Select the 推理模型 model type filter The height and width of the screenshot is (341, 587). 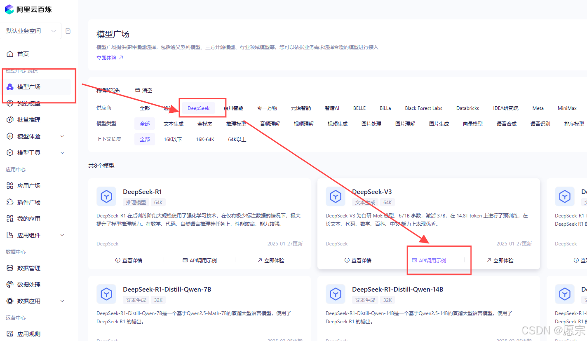(x=236, y=124)
